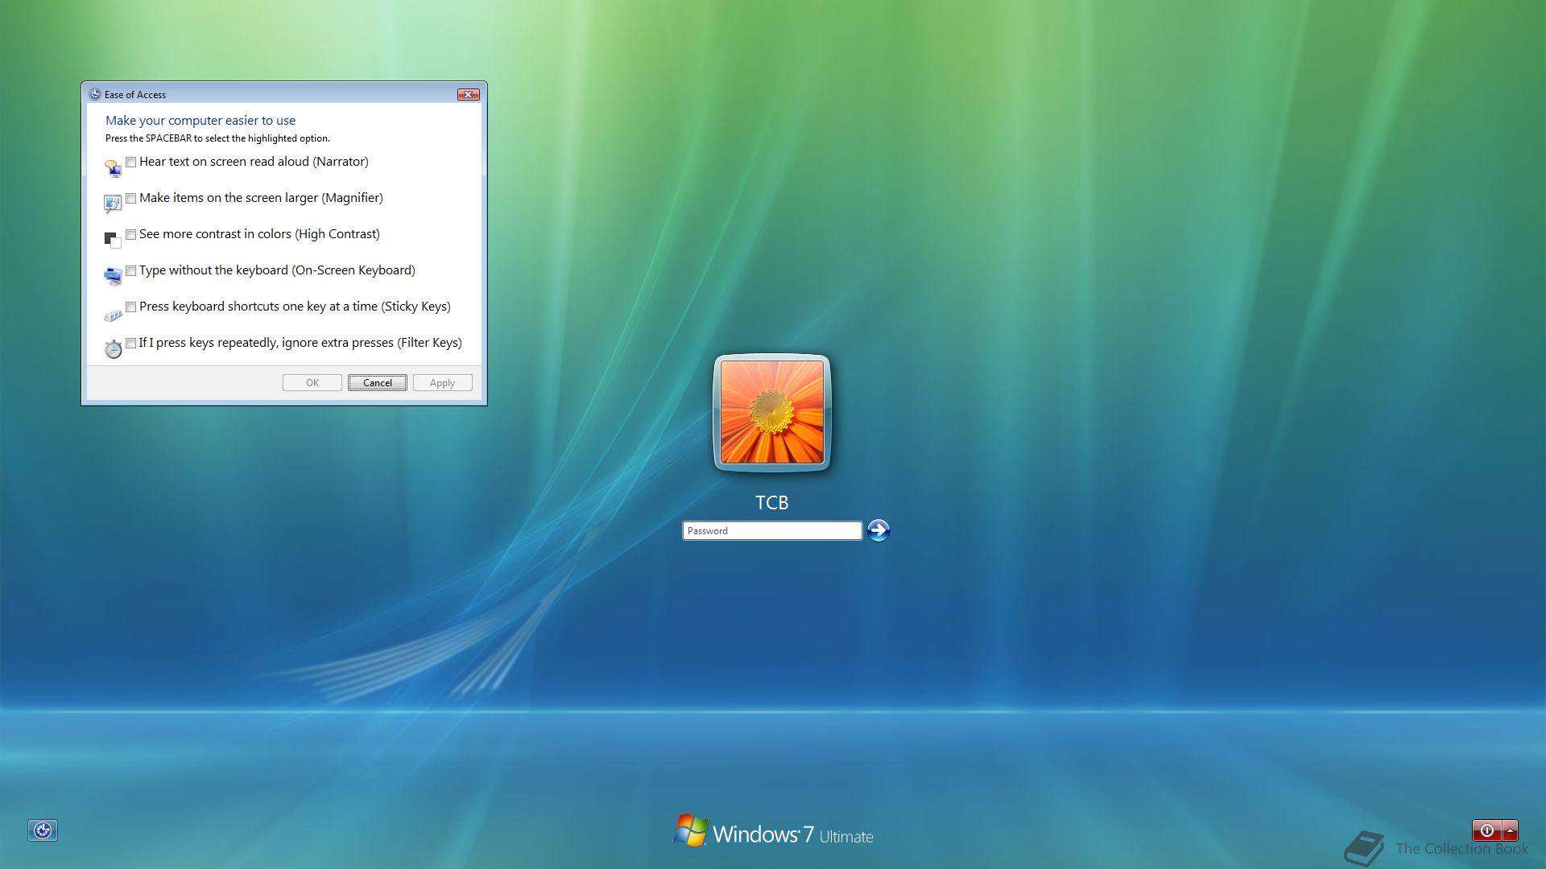
Task: Click the On-Screen Keyboard icon
Action: coord(113,277)
